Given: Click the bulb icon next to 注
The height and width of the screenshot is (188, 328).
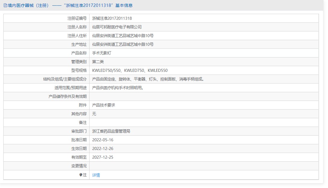Looking at the screenshot, I should [81, 175].
